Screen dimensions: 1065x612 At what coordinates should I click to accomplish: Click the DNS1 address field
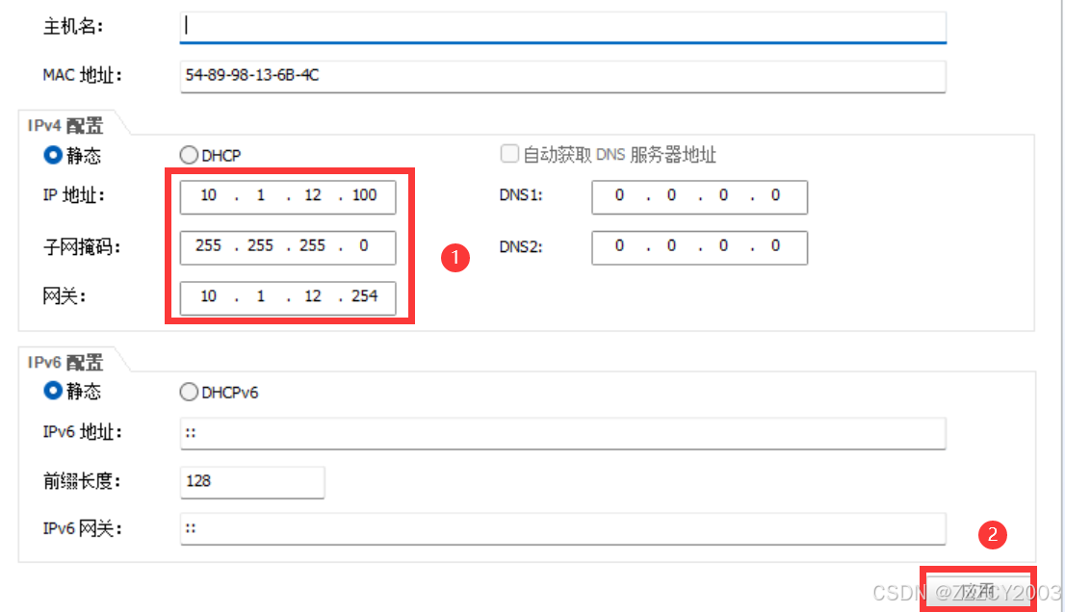click(x=698, y=195)
